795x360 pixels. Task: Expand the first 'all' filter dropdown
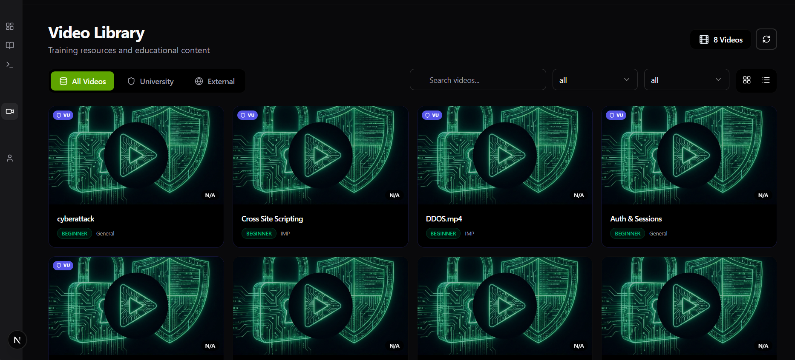tap(595, 80)
